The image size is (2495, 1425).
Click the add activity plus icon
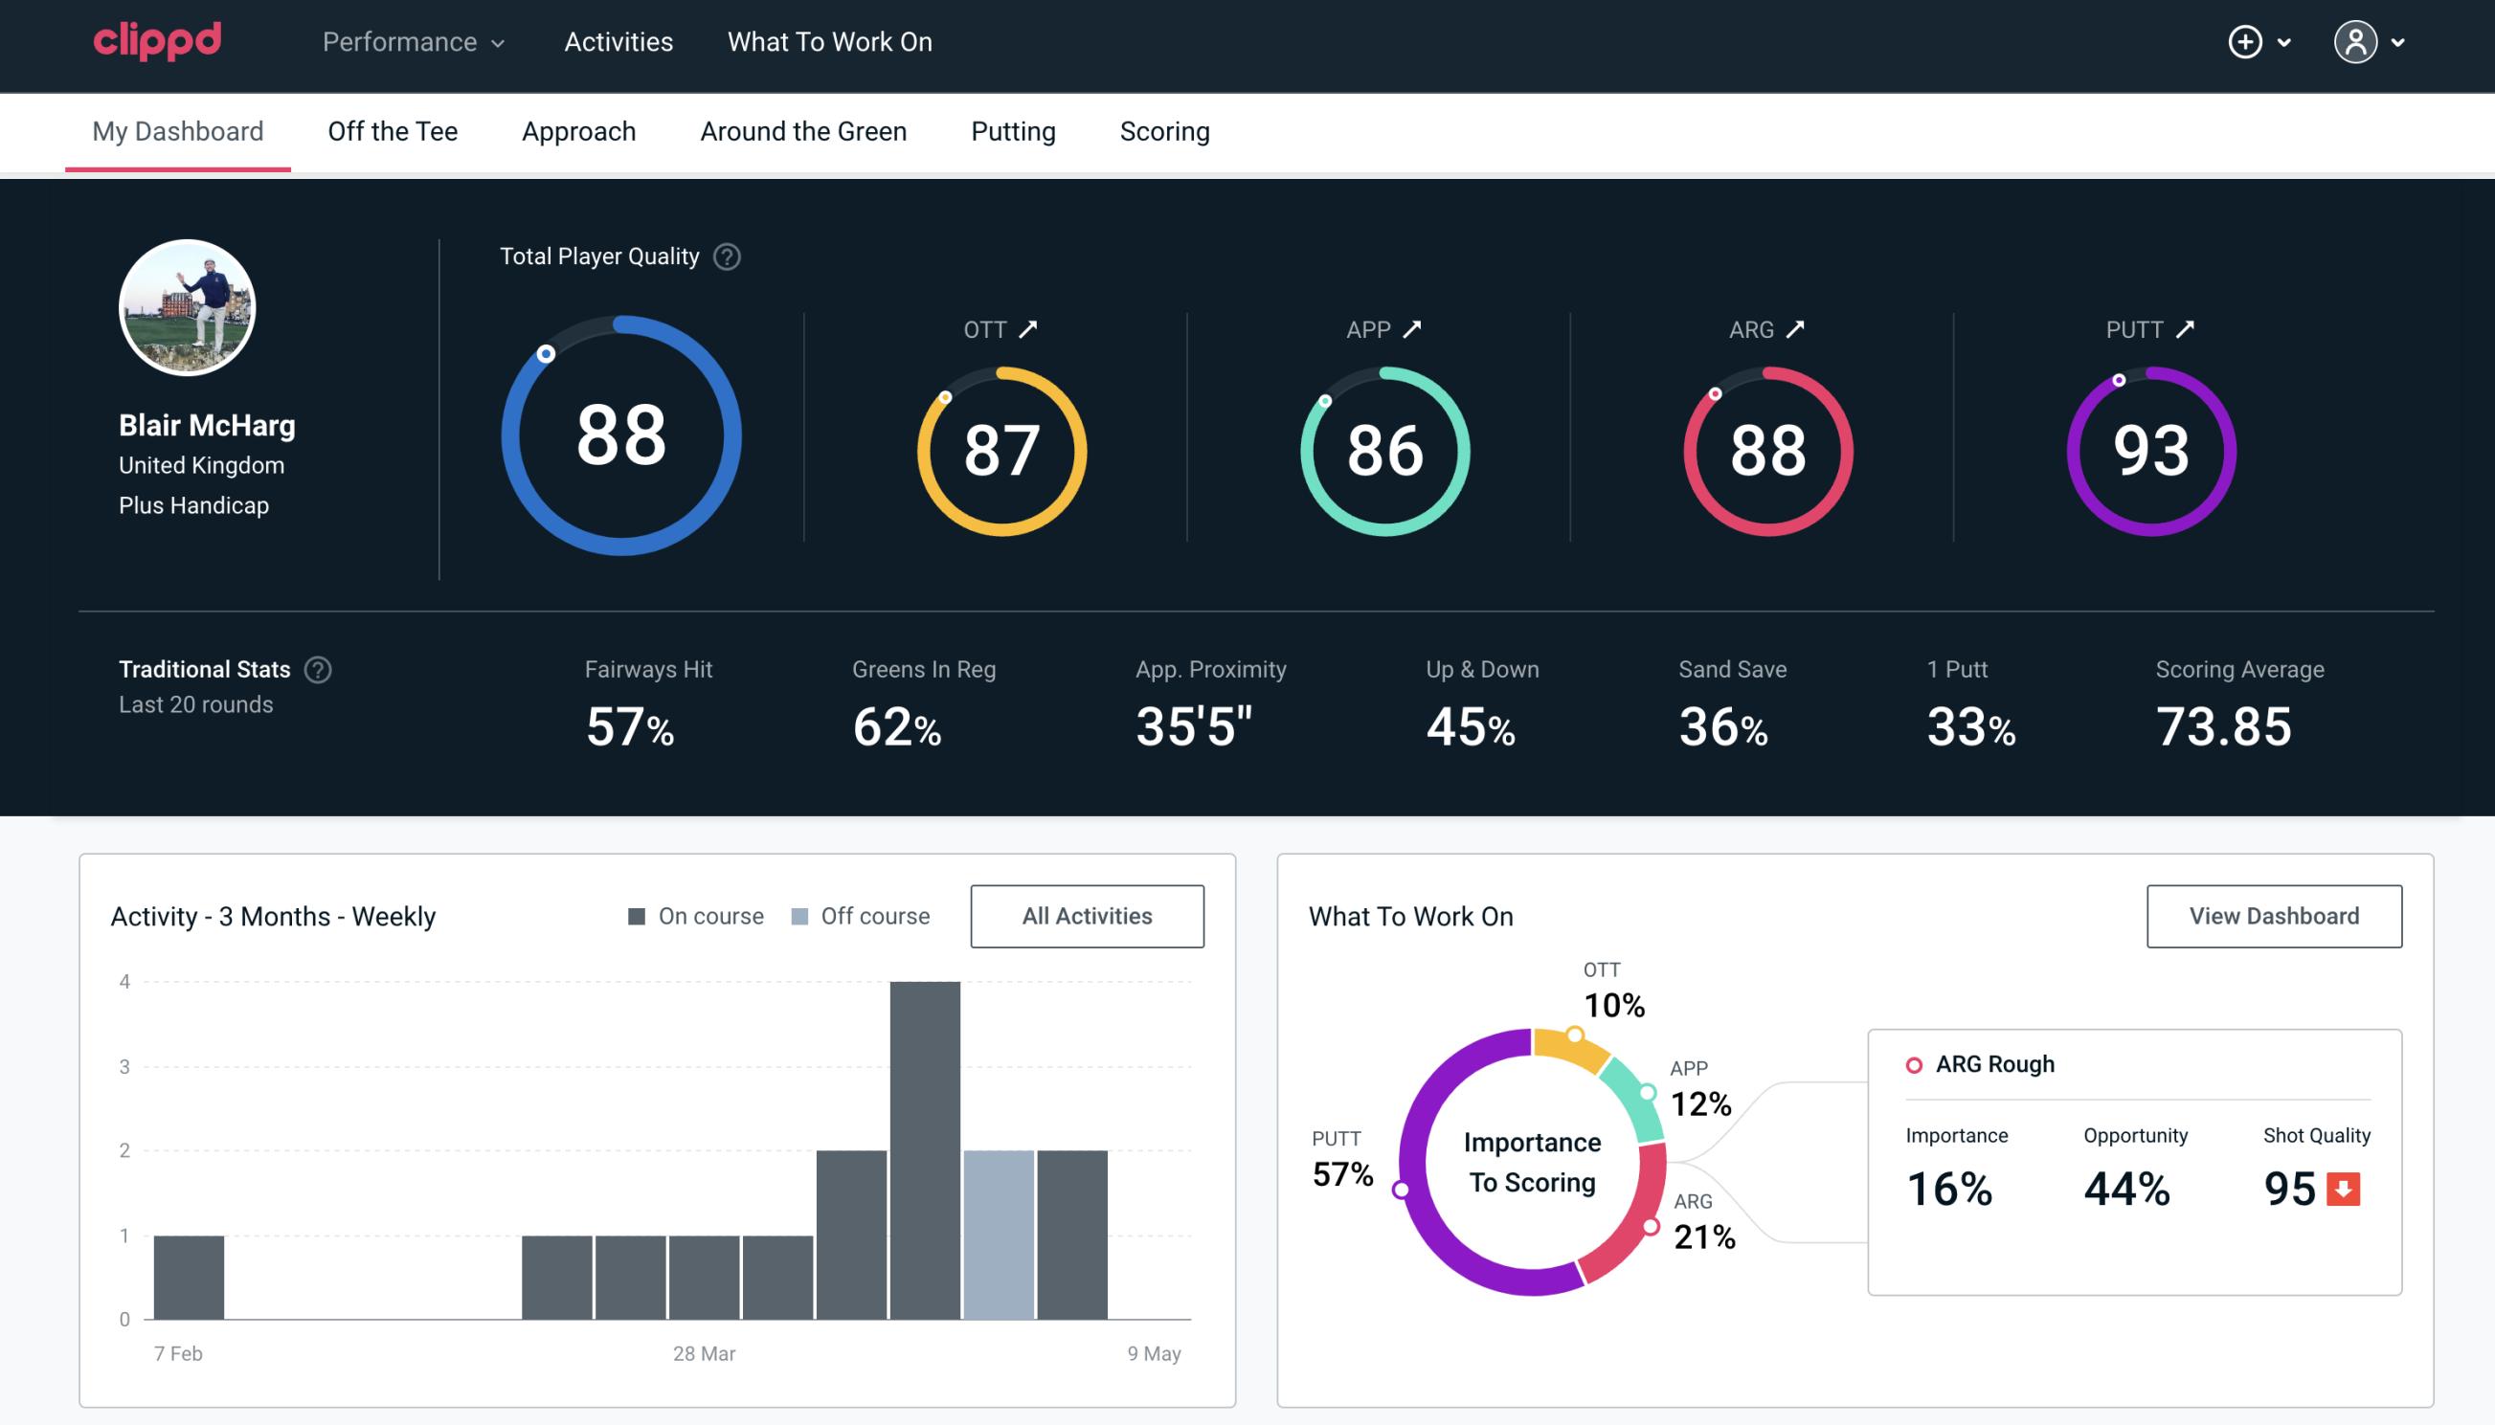pos(2246,43)
